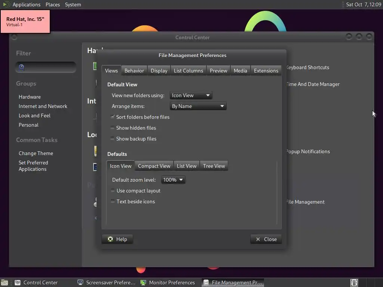
Task: Switch Defaults to List View tab
Action: (x=187, y=166)
